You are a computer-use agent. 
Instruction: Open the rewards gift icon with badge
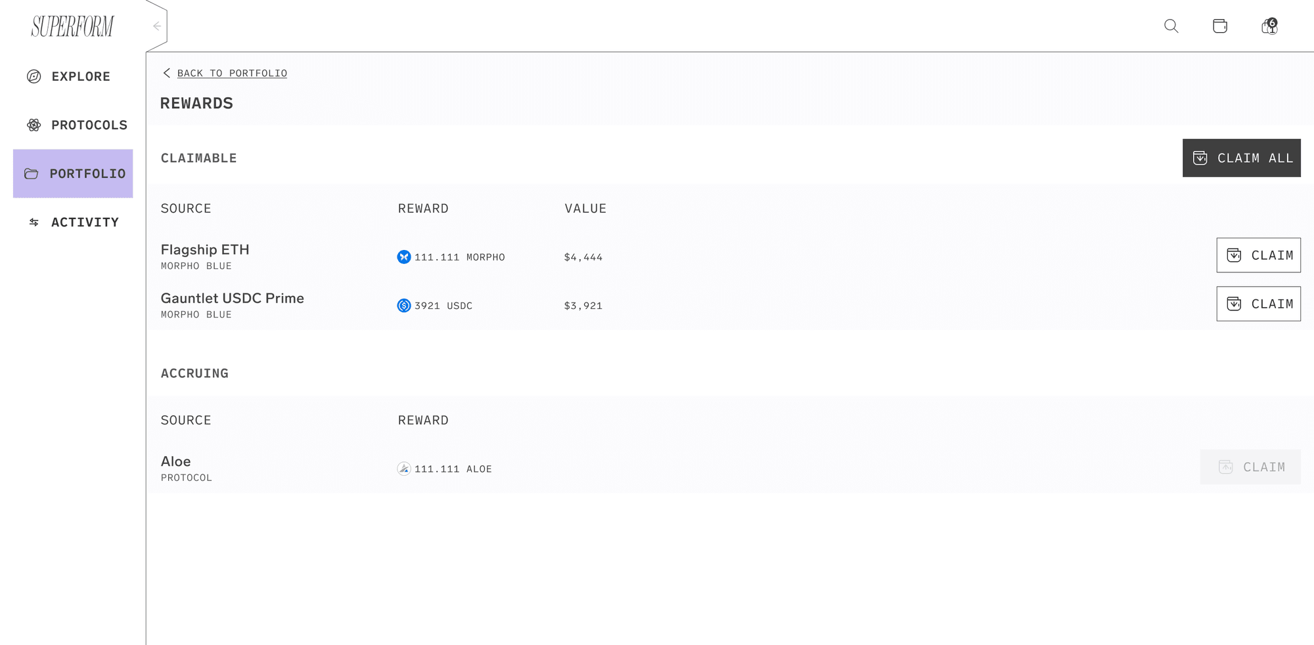click(1269, 26)
